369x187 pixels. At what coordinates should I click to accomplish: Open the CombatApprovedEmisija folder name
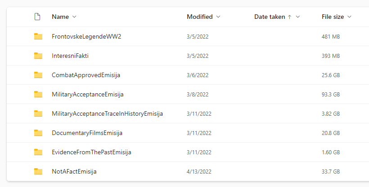86,75
